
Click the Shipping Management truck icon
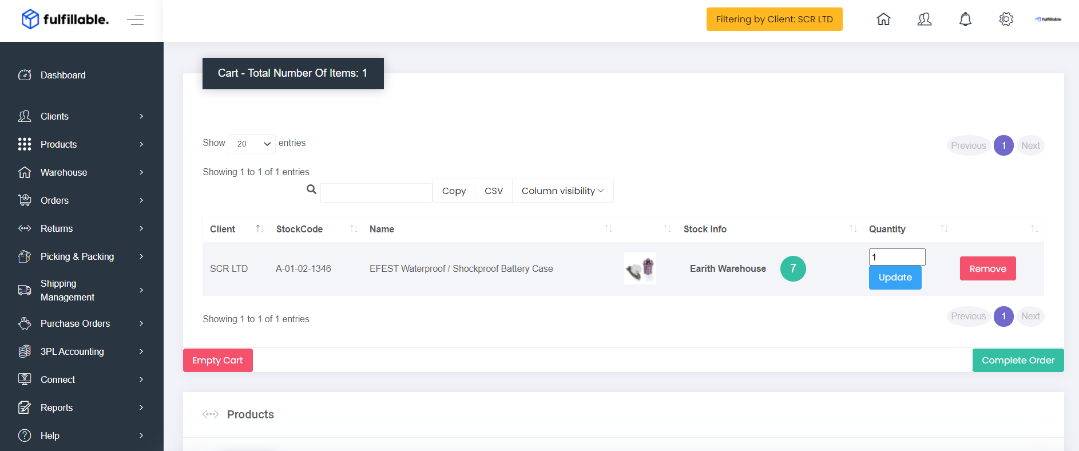[25, 290]
